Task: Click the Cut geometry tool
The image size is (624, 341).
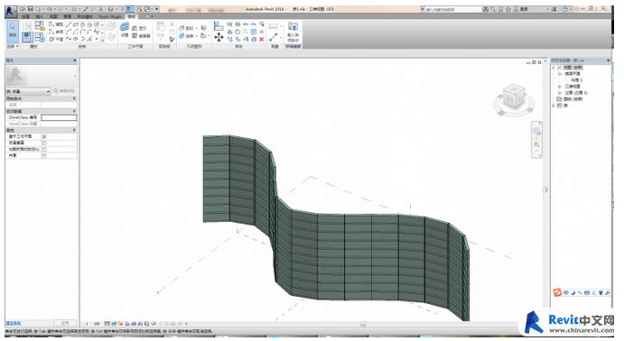Action: [188, 28]
